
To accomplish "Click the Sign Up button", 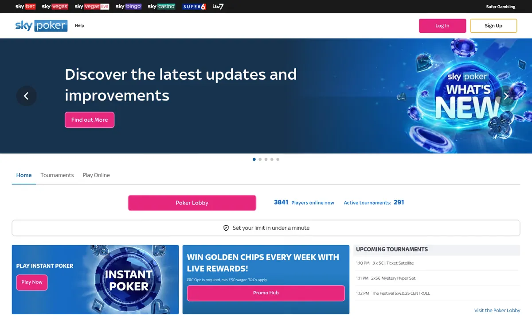I will click(x=493, y=26).
